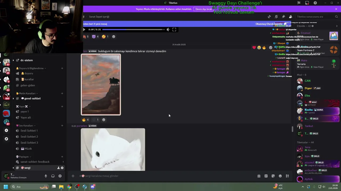Create invite icon on sergi channel
This screenshot has width=341, height=191.
click(x=58, y=168)
